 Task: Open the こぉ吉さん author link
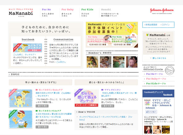(61, 62)
